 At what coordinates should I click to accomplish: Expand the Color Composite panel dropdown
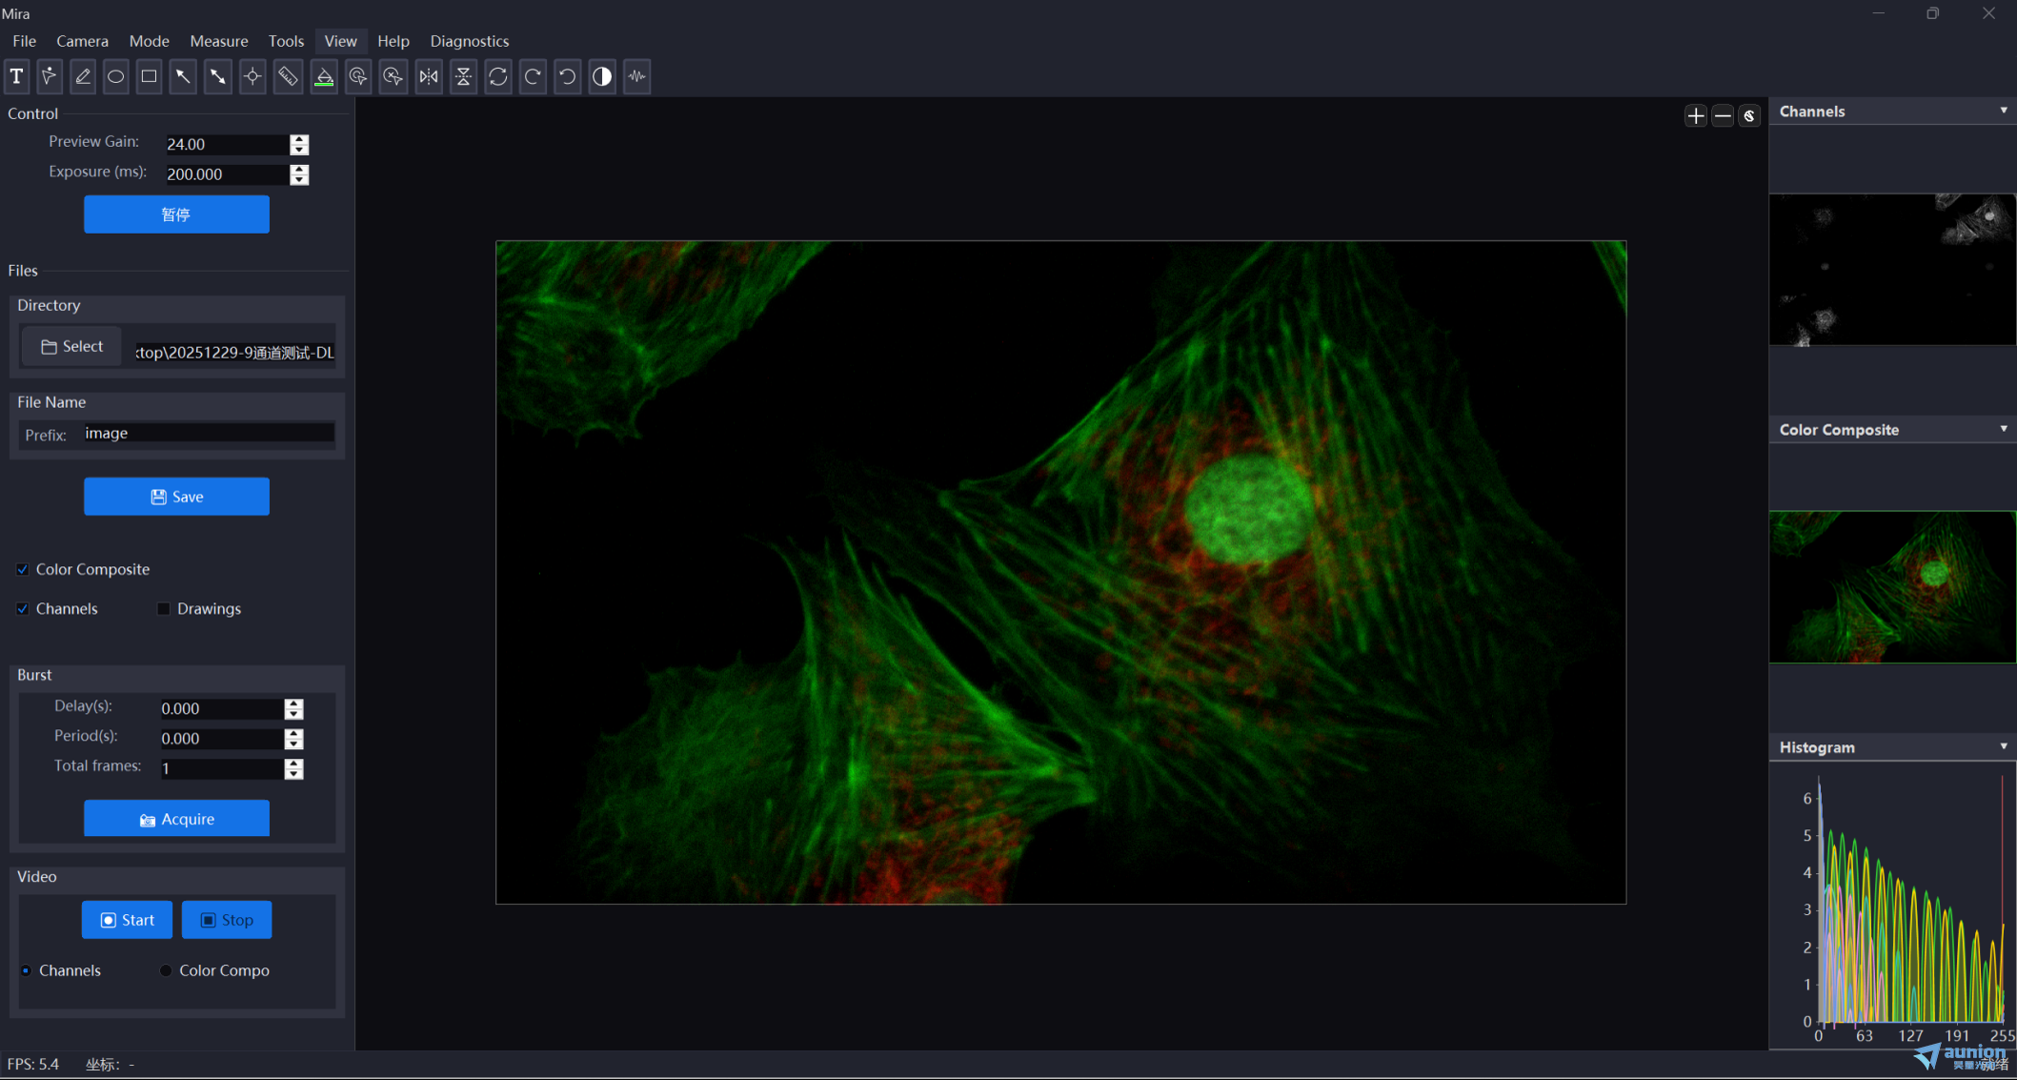2003,429
